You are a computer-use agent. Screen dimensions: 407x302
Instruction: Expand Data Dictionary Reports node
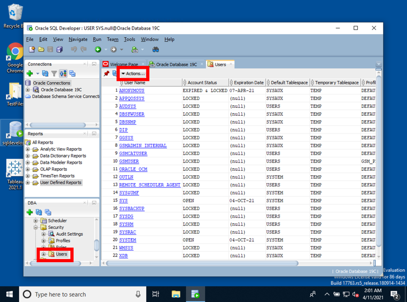[x=28, y=156]
